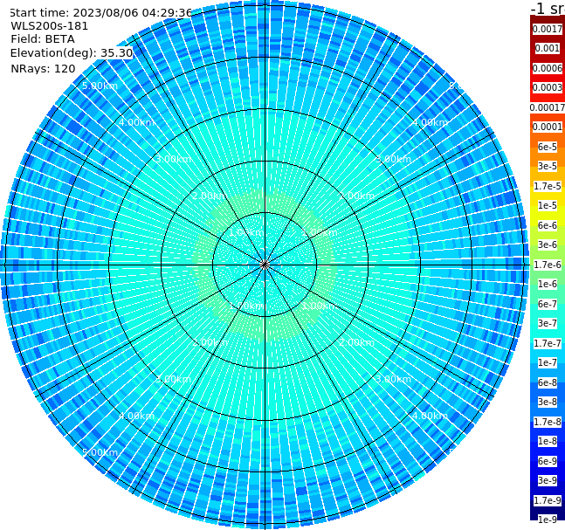Select the 3e-6 colorbar tick label
Viewport: 565px width, 530px height.
(548, 244)
